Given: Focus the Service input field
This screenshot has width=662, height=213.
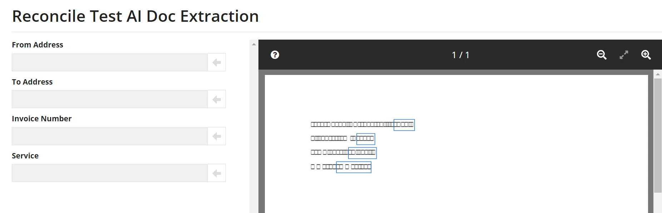Looking at the screenshot, I should (110, 173).
